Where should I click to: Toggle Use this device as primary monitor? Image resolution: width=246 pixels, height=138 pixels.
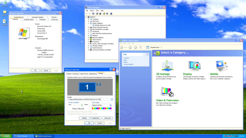68,112
